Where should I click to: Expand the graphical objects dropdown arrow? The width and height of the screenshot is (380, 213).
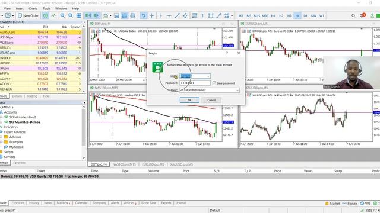tap(232, 15)
